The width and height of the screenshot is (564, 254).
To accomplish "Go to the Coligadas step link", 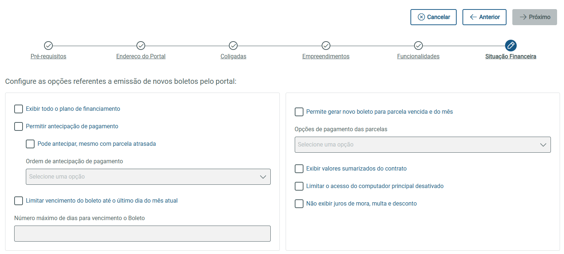I will pyautogui.click(x=233, y=56).
